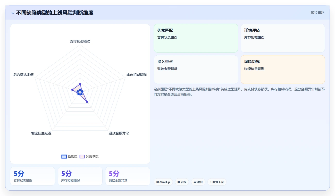
Task: Click the 数据卡片 tag icon
Action: 211,182
